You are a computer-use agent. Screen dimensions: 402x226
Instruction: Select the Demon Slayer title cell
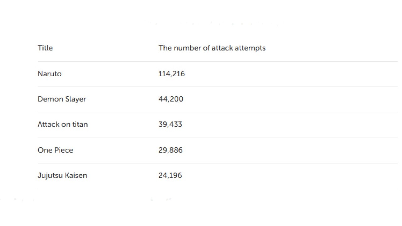[x=62, y=99]
